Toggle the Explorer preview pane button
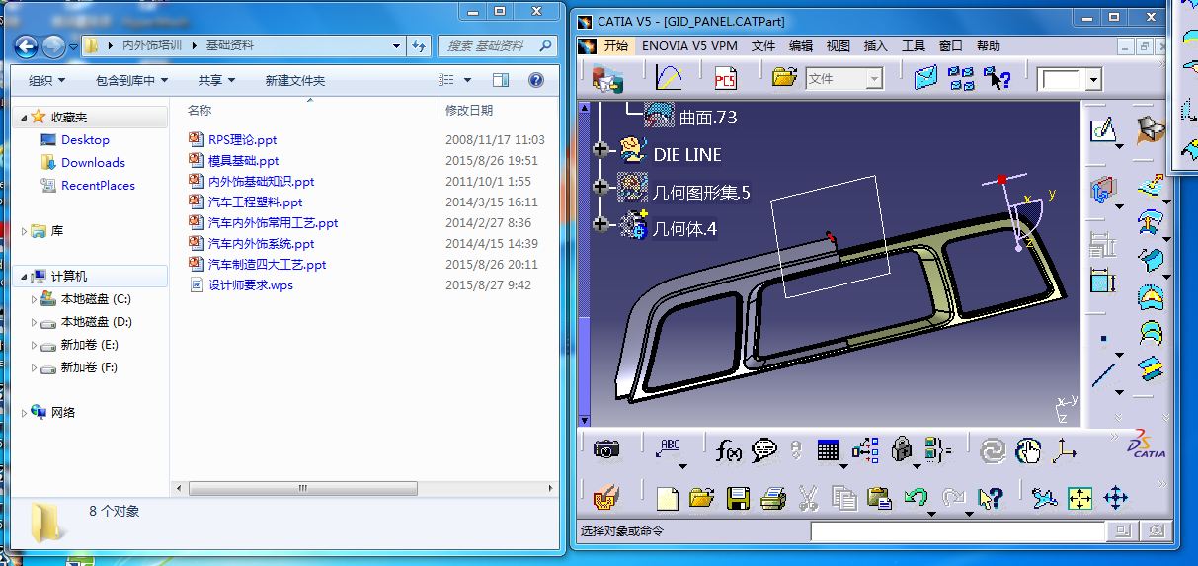Viewport: 1198px width, 566px height. 501,80
